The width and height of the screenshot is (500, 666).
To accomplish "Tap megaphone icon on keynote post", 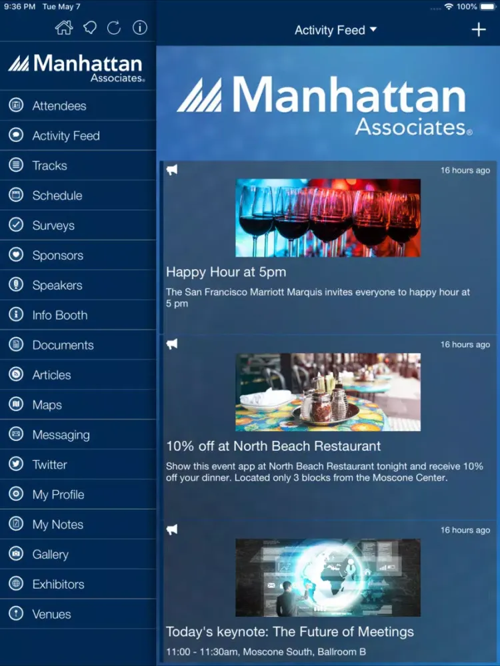I will point(172,529).
